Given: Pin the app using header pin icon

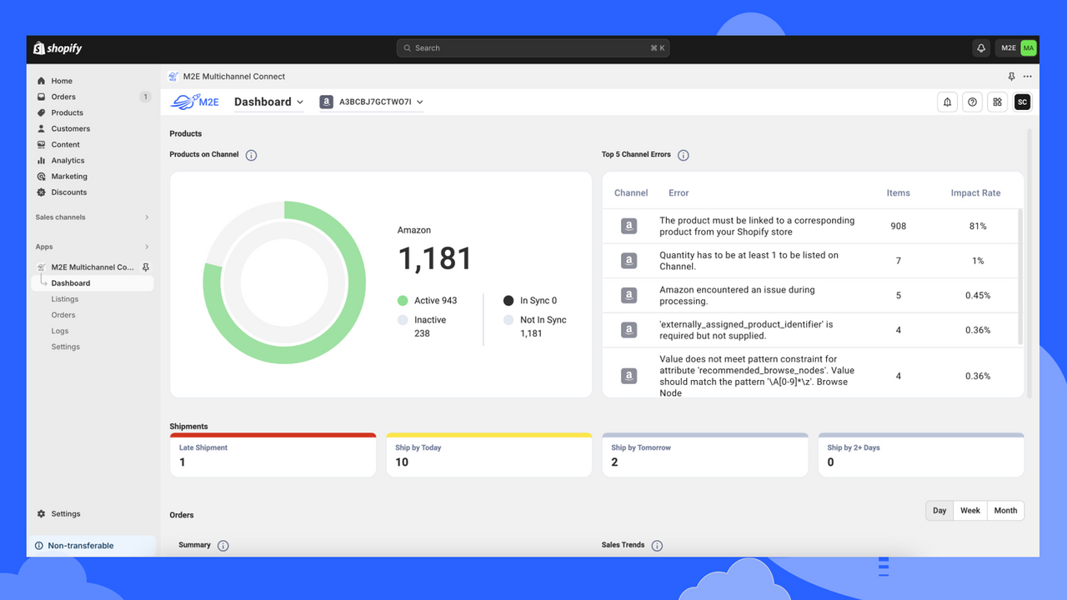Looking at the screenshot, I should click(x=1011, y=76).
